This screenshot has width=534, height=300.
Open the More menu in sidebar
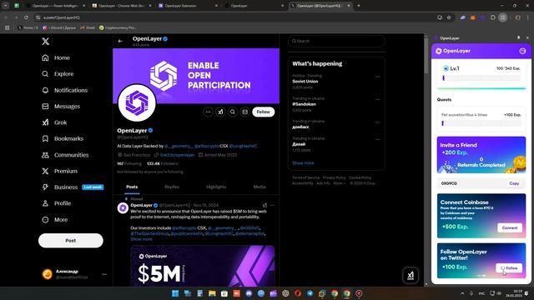(55, 220)
